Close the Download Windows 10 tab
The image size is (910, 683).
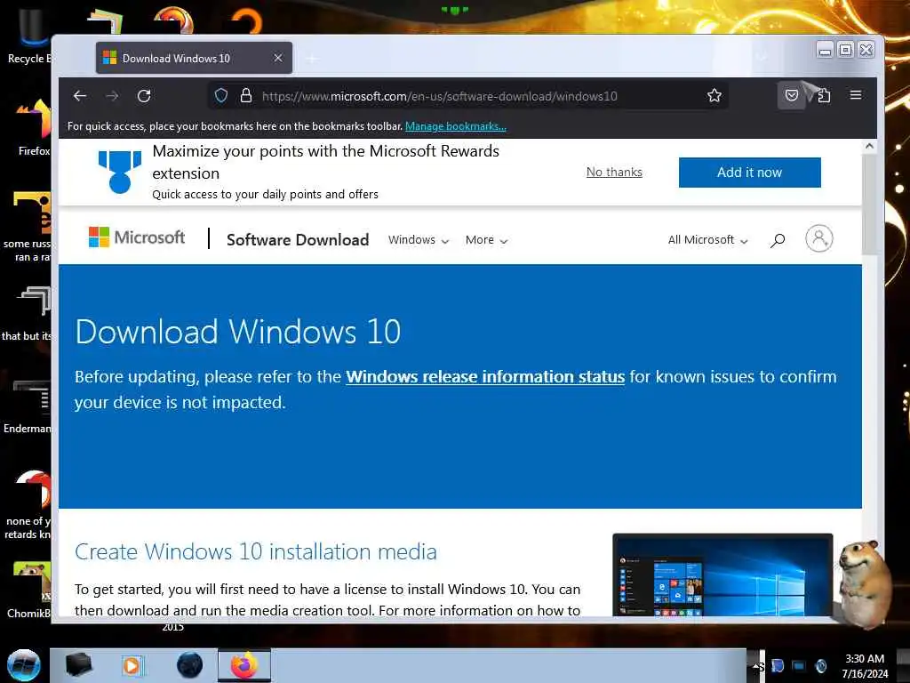(278, 58)
